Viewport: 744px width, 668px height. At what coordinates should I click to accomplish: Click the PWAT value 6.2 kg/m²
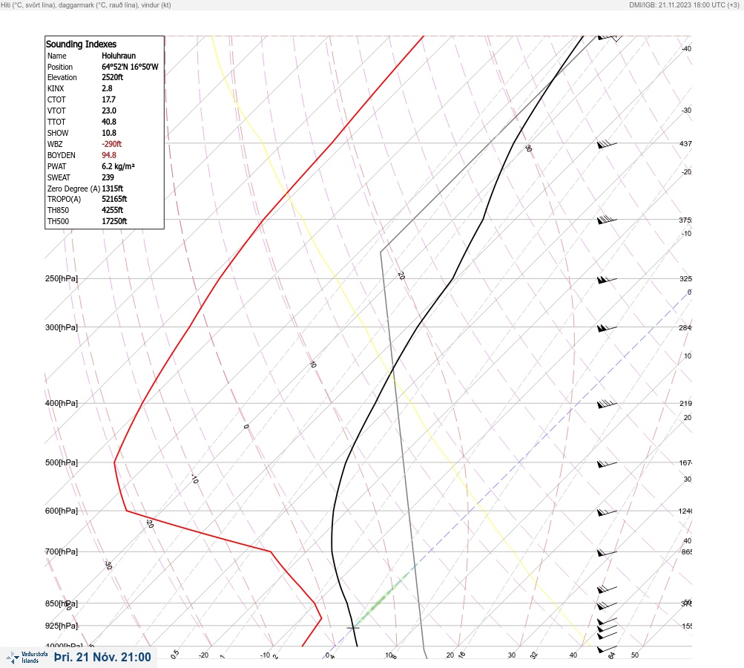tap(118, 166)
